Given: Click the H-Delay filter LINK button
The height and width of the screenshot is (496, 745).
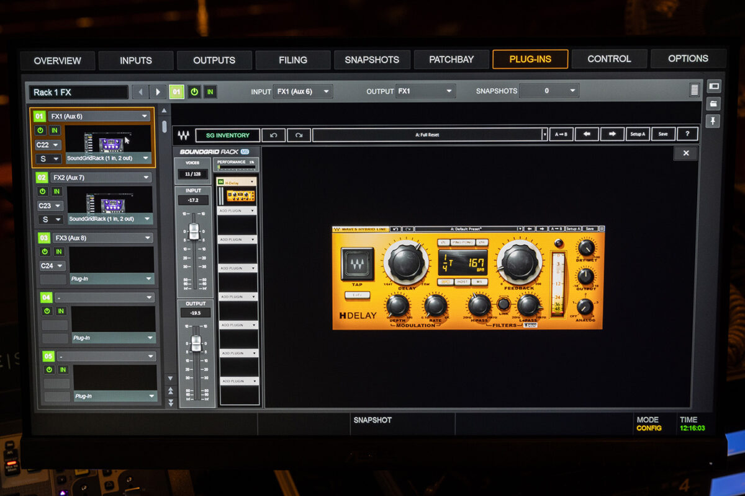Looking at the screenshot, I should coord(503,304).
